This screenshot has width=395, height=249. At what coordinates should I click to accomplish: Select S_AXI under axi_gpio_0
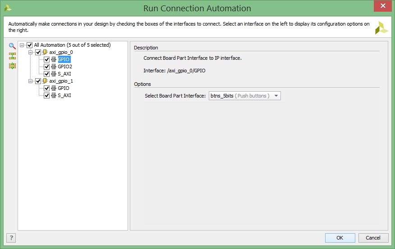coord(64,74)
